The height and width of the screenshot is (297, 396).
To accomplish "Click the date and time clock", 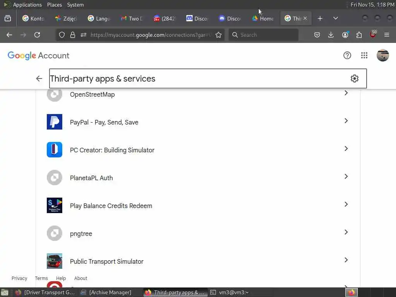I will coord(372,5).
